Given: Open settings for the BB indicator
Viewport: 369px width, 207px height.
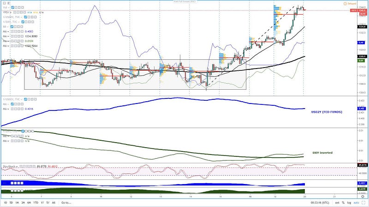Looking at the screenshot, I should pos(15,27).
